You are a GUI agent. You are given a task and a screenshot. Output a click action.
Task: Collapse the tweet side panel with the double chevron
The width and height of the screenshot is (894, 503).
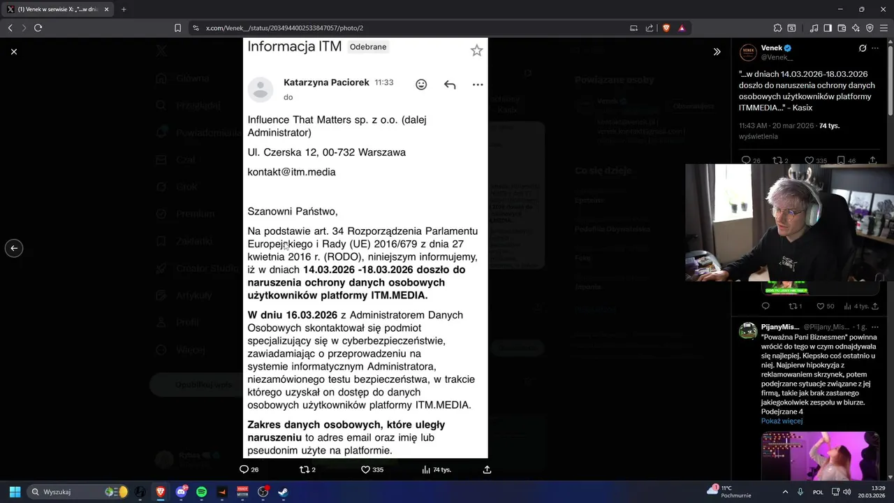[x=717, y=52]
